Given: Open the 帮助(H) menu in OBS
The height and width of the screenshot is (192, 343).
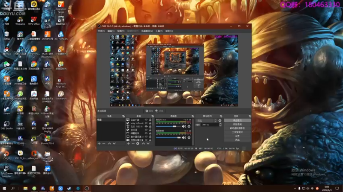Looking at the screenshot, I should 169,31.
